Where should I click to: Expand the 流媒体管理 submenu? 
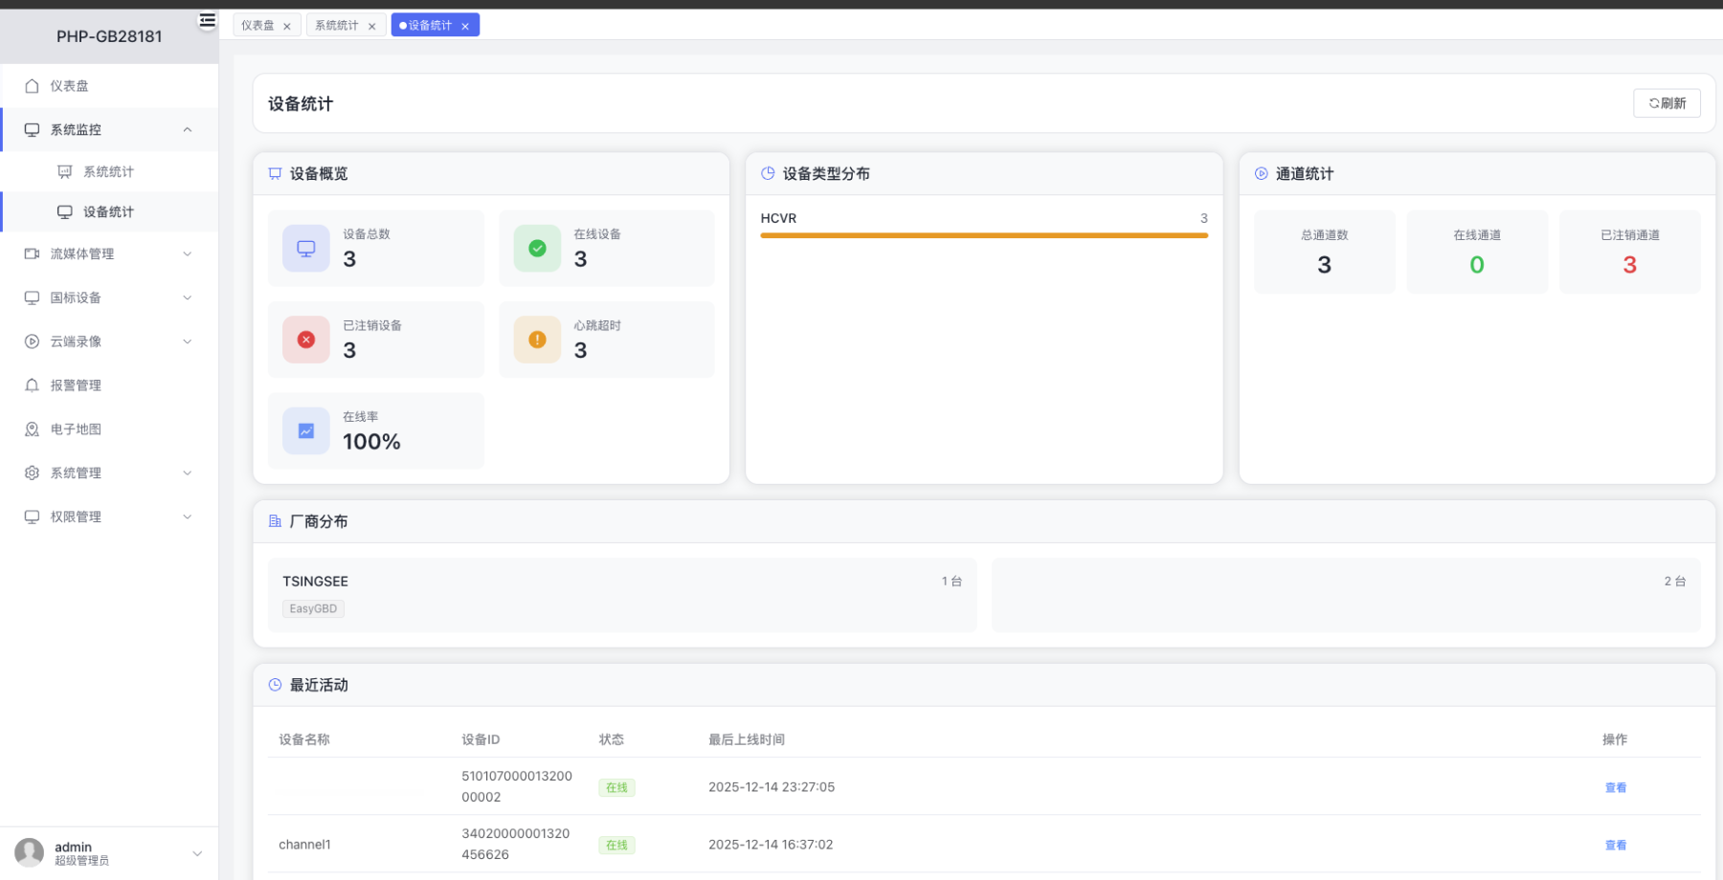(x=188, y=254)
